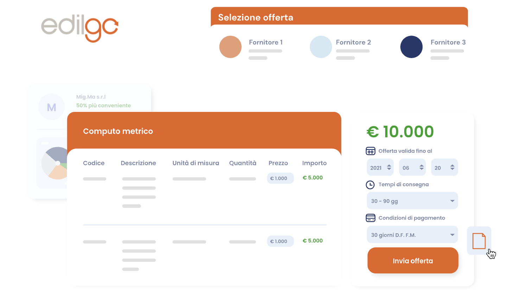Select the light blue Fornitore 2 avatar
The image size is (515, 297).
(x=321, y=47)
